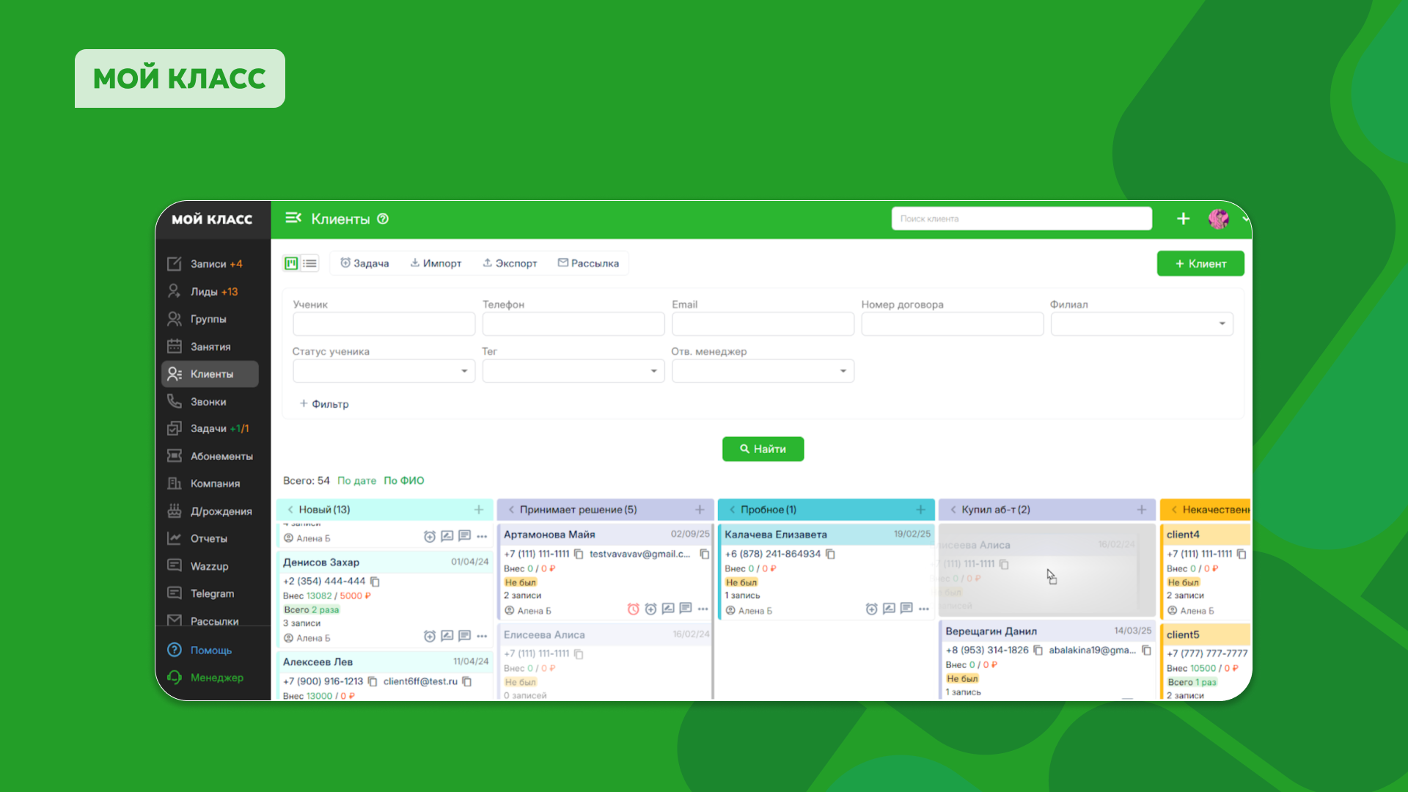Click the Telegram icon in the sidebar
The width and height of the screenshot is (1408, 792).
coord(175,593)
